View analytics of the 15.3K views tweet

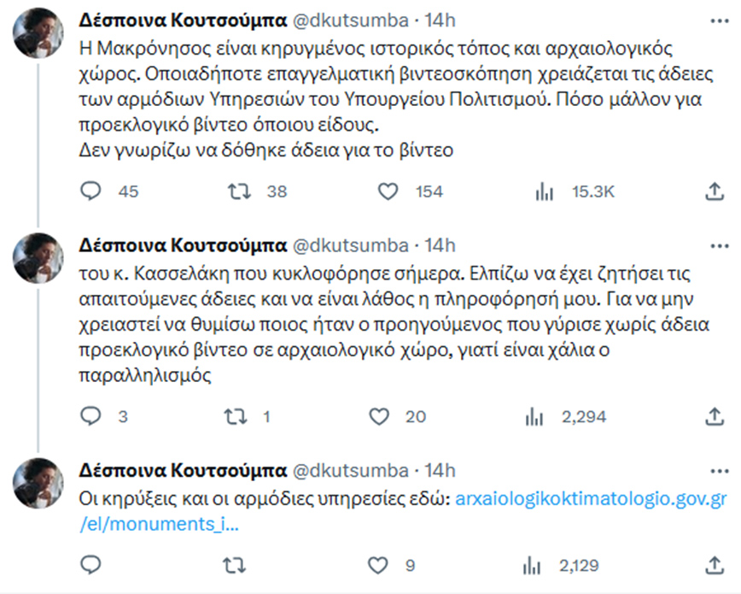[543, 191]
